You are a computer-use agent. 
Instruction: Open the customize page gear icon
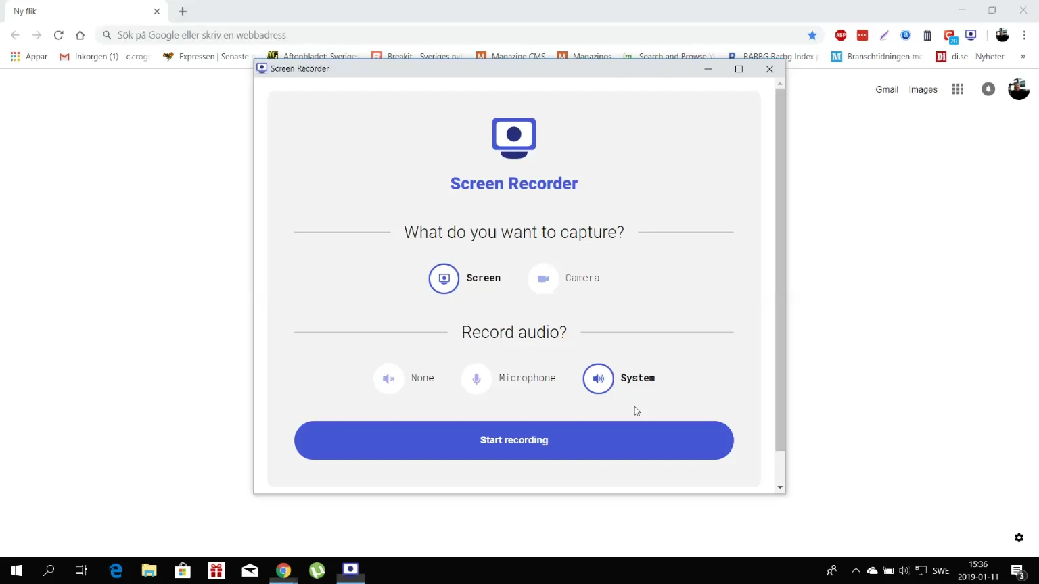tap(1019, 538)
